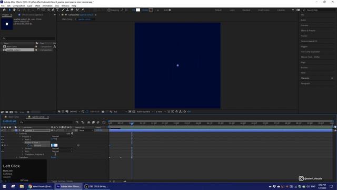Expand the Character panel
Image resolution: width=337 pixels, height=190 pixels.
[x=305, y=78]
